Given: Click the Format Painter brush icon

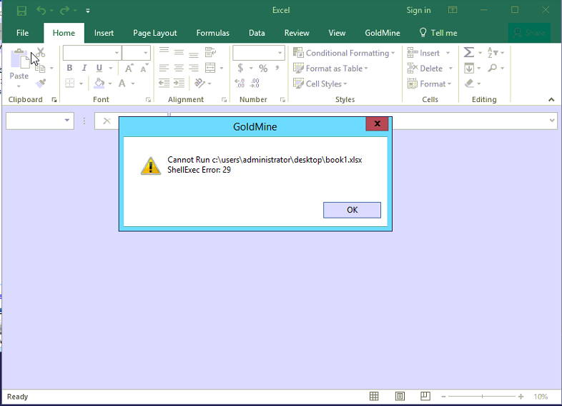Looking at the screenshot, I should (41, 83).
